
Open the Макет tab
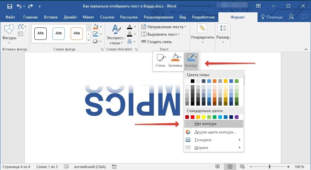pos(88,17)
